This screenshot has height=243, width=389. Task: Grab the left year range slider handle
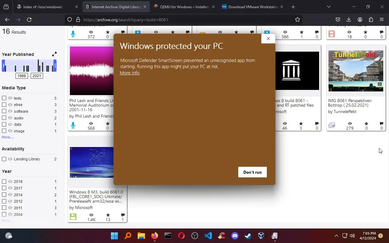(4, 66)
